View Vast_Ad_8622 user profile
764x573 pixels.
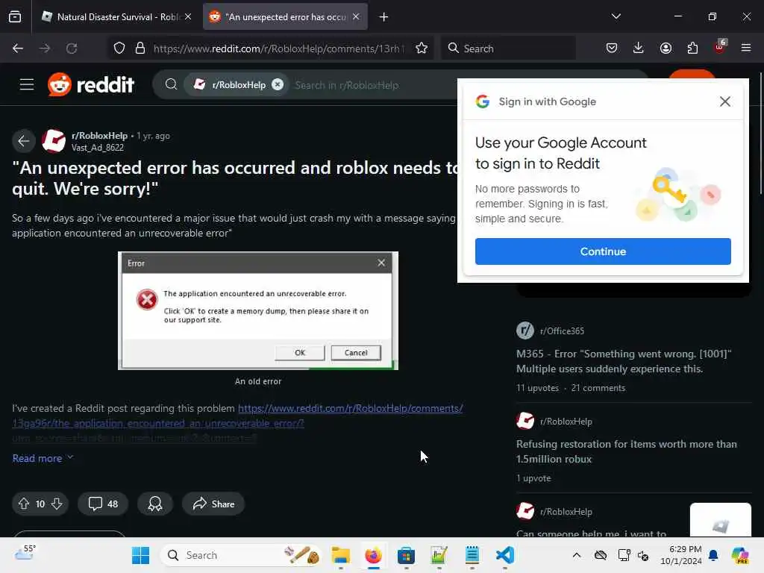pos(98,148)
